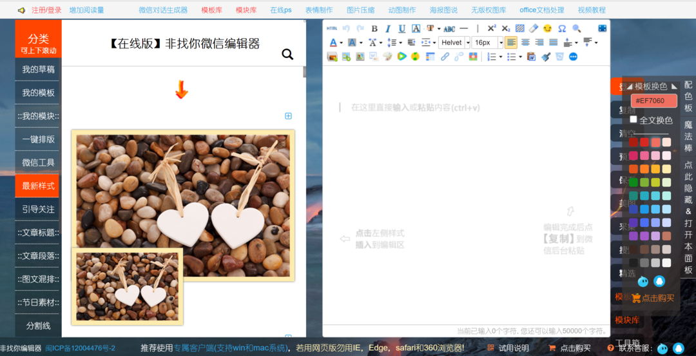Insert the large heart stones image template

click(x=183, y=206)
